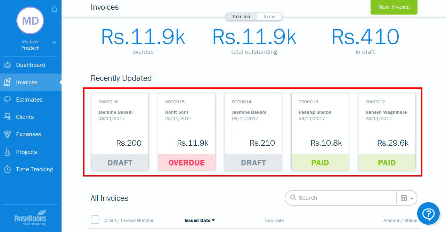Switch toggle to 'to me'
Viewport: 446px width, 232px height.
(269, 17)
